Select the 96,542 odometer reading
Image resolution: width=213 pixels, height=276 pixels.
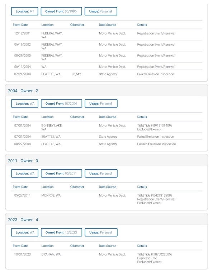(76, 74)
